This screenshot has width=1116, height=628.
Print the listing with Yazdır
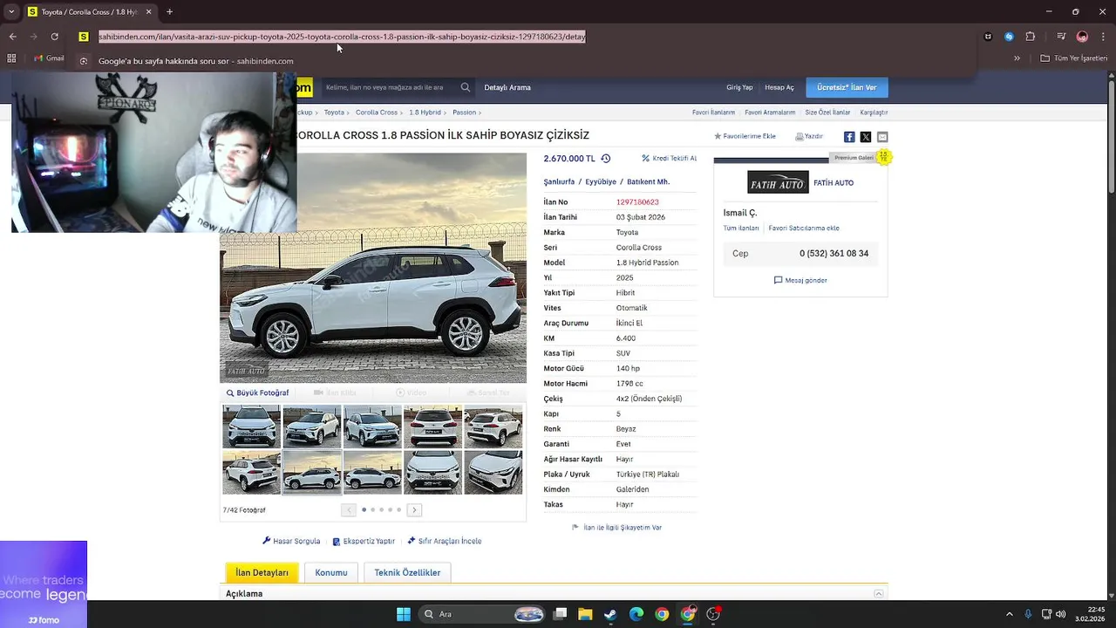[809, 136]
